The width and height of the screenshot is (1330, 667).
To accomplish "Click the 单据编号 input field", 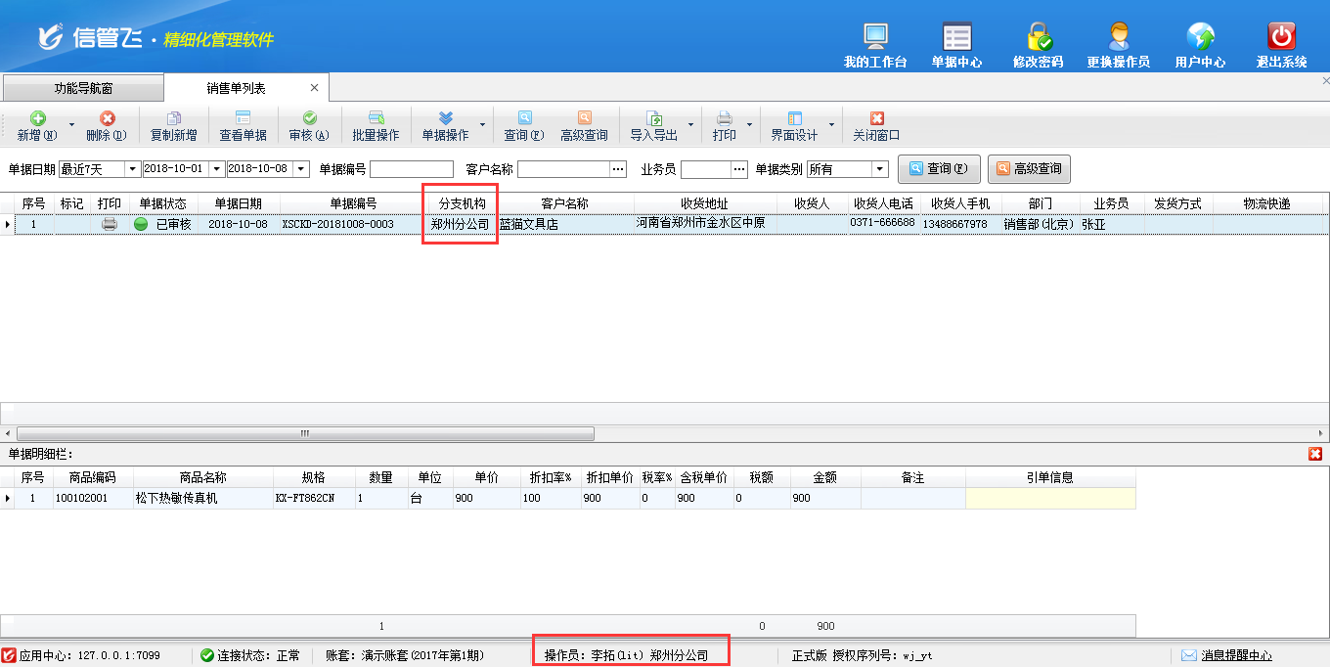I will pos(411,169).
